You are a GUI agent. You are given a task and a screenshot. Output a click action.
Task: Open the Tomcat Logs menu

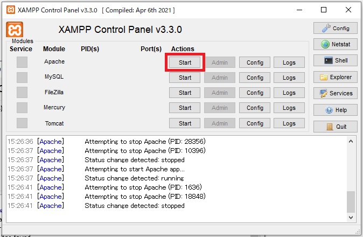(x=289, y=123)
